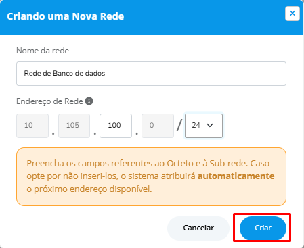The width and height of the screenshot is (304, 248).
Task: Open the subnet mask dropdown set to 24
Action: (204, 126)
